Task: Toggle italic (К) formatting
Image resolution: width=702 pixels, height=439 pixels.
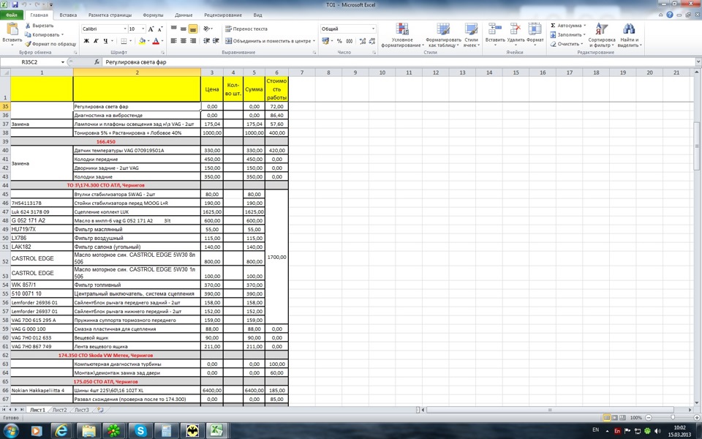Action: tap(96, 41)
